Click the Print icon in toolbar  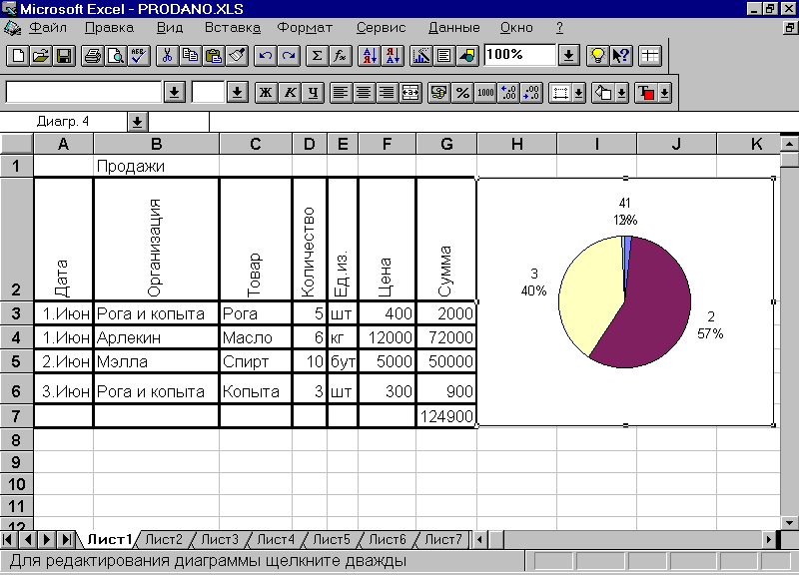point(92,56)
